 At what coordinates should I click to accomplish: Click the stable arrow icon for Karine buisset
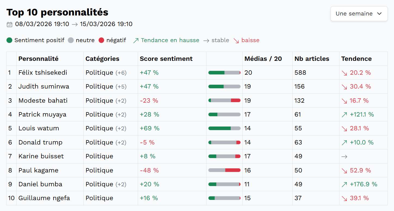pyautogui.click(x=345, y=156)
